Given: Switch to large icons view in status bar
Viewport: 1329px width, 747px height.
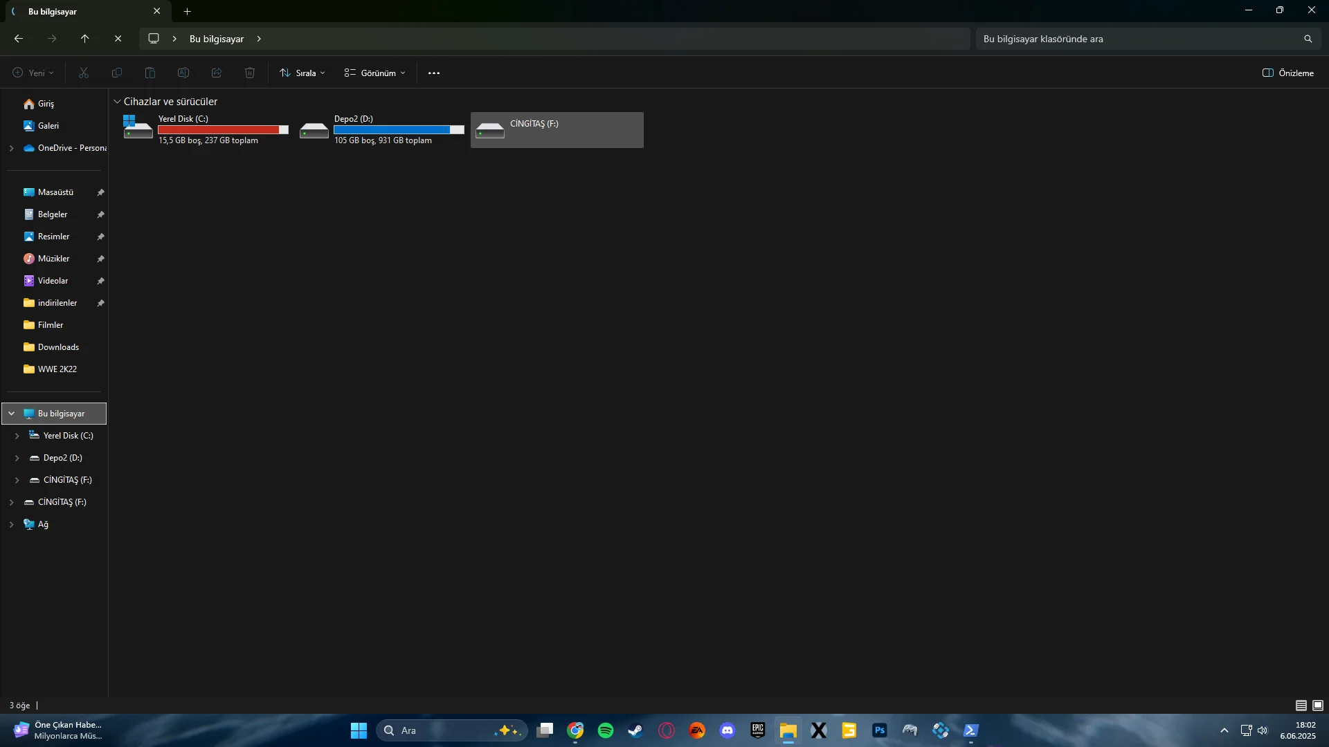Looking at the screenshot, I should 1318,705.
